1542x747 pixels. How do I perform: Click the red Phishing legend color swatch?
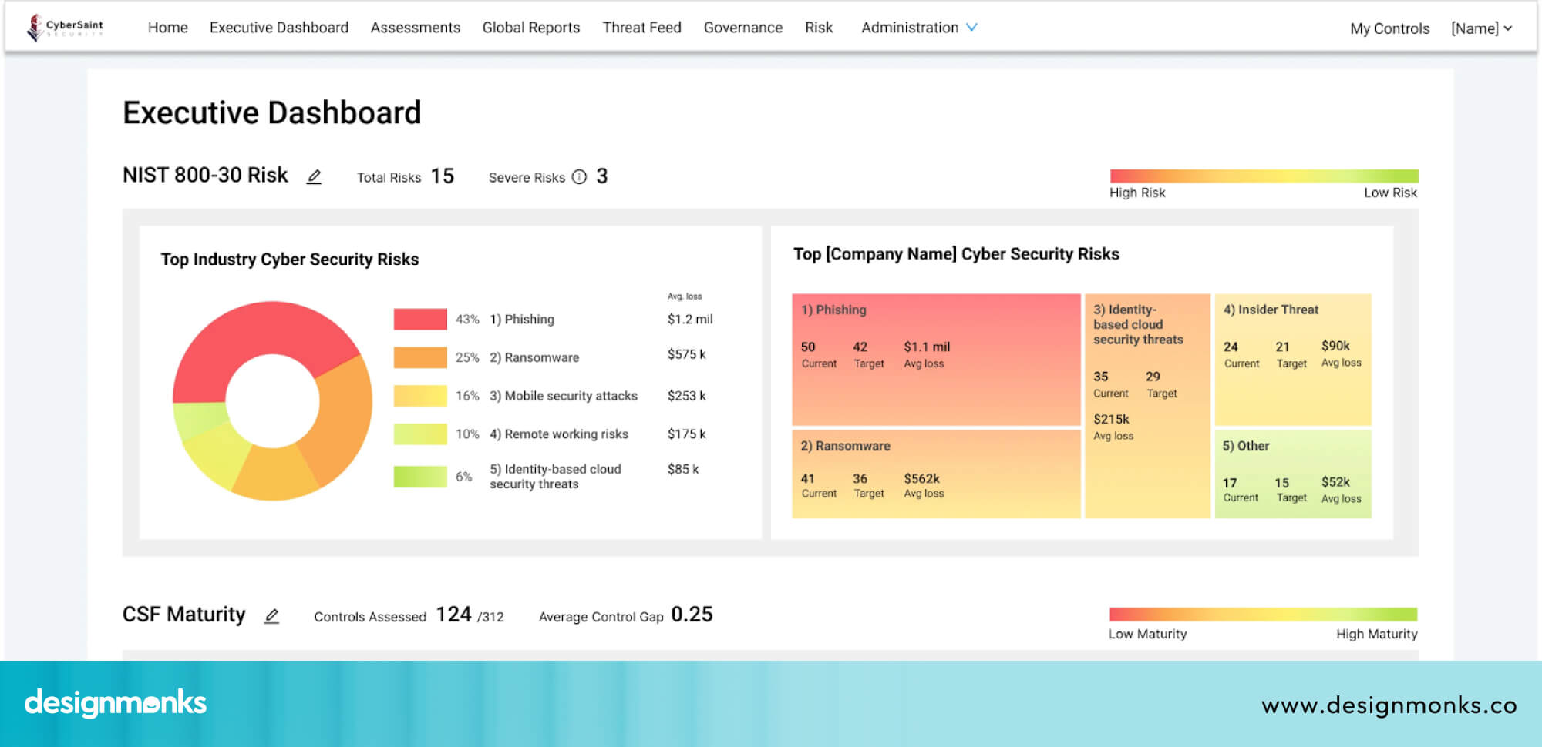420,318
